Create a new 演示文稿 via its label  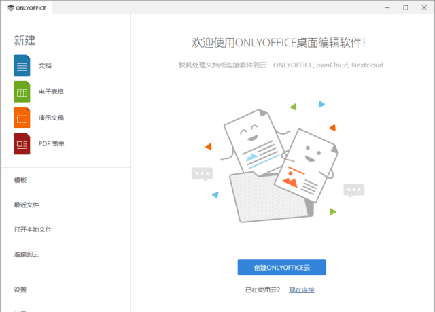point(52,118)
